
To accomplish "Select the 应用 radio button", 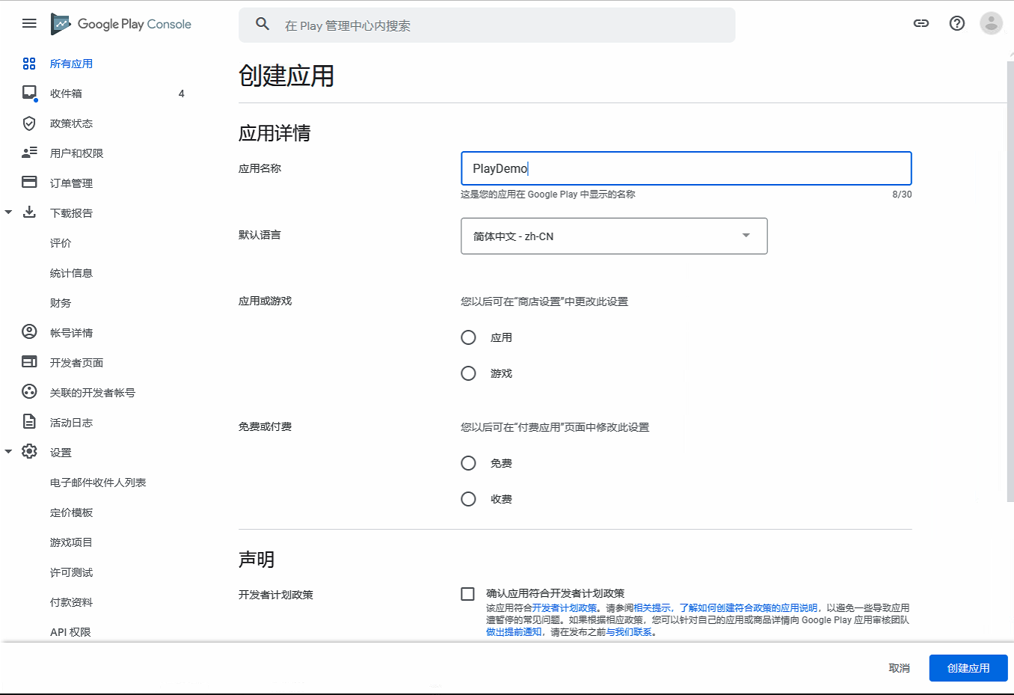I will [x=468, y=337].
